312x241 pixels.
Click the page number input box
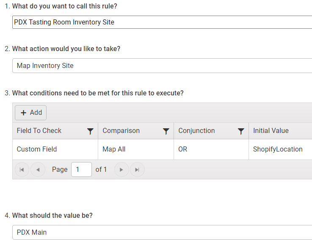coord(81,170)
